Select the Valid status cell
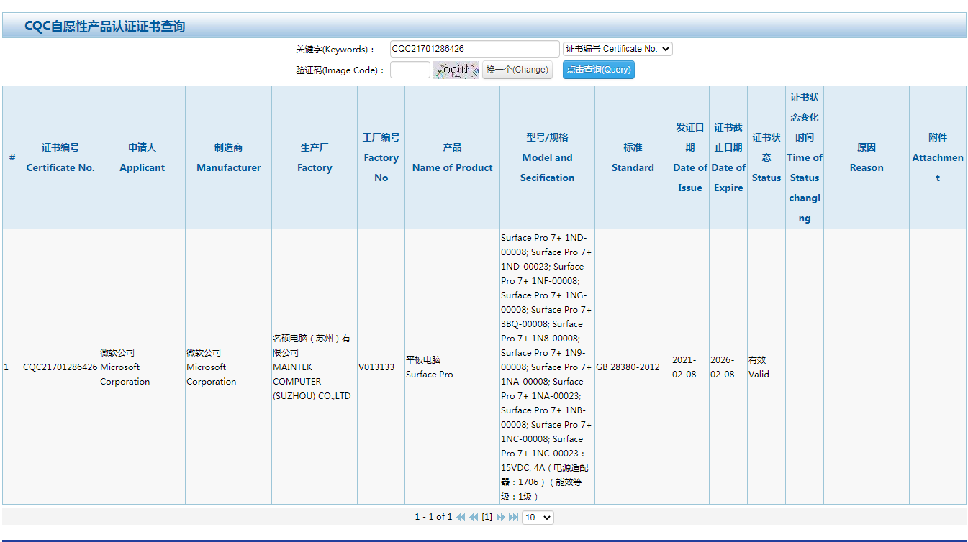Screen dimensions: 968x542 (766, 367)
